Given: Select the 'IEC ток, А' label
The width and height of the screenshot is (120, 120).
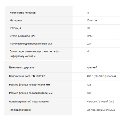Looking at the screenshot, I should coord(15,28).
